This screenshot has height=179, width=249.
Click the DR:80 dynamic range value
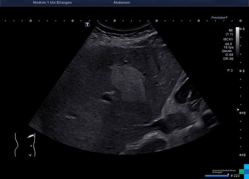click(x=228, y=59)
